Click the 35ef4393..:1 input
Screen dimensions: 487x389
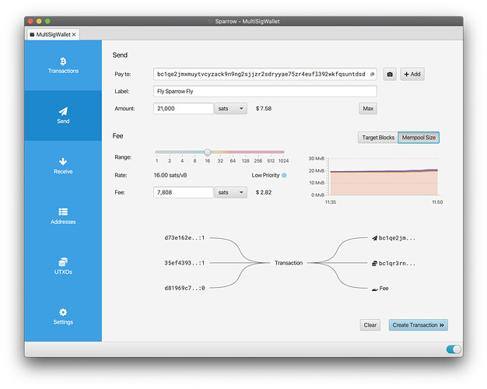point(184,263)
